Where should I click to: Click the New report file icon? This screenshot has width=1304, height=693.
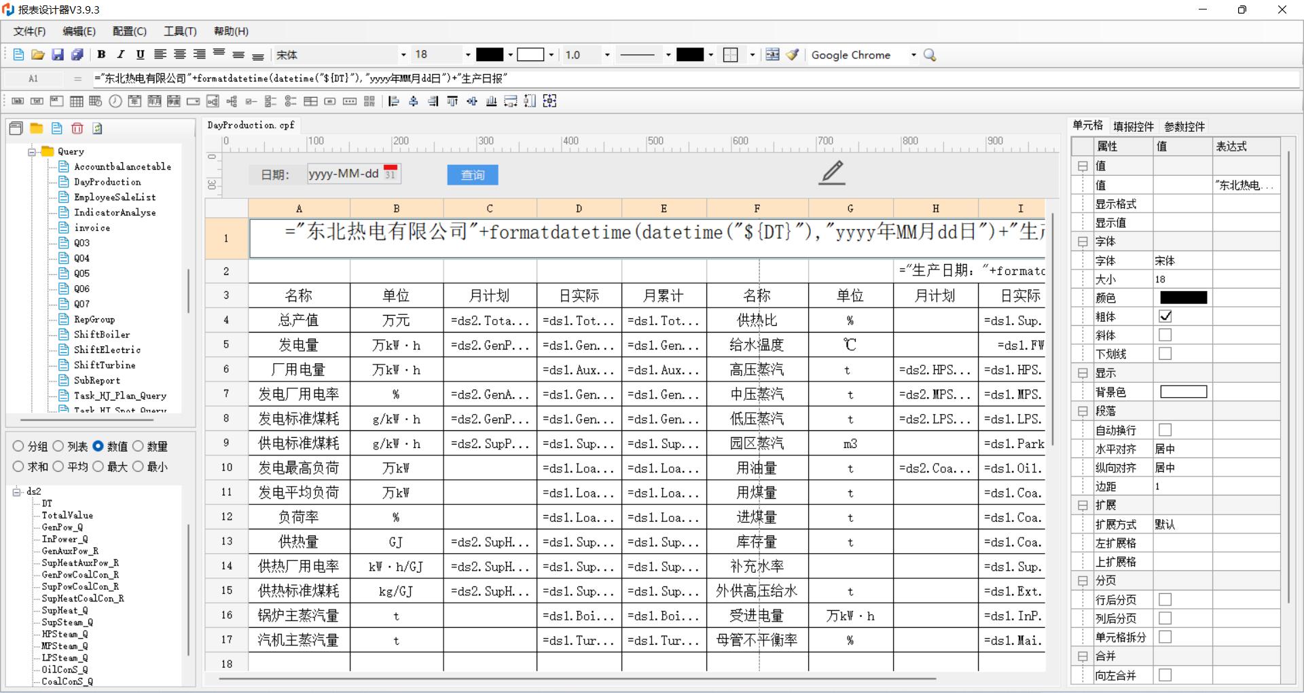(18, 55)
